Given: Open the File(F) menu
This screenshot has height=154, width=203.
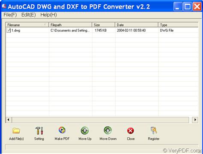Looking at the screenshot, I should click(x=10, y=15).
